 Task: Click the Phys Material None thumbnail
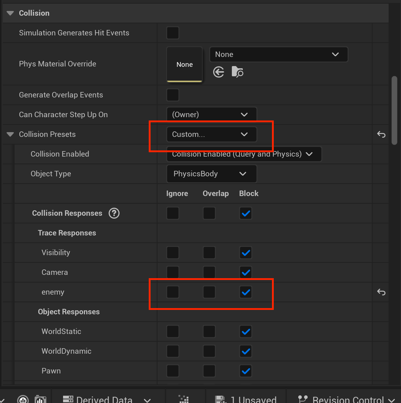pyautogui.click(x=184, y=65)
